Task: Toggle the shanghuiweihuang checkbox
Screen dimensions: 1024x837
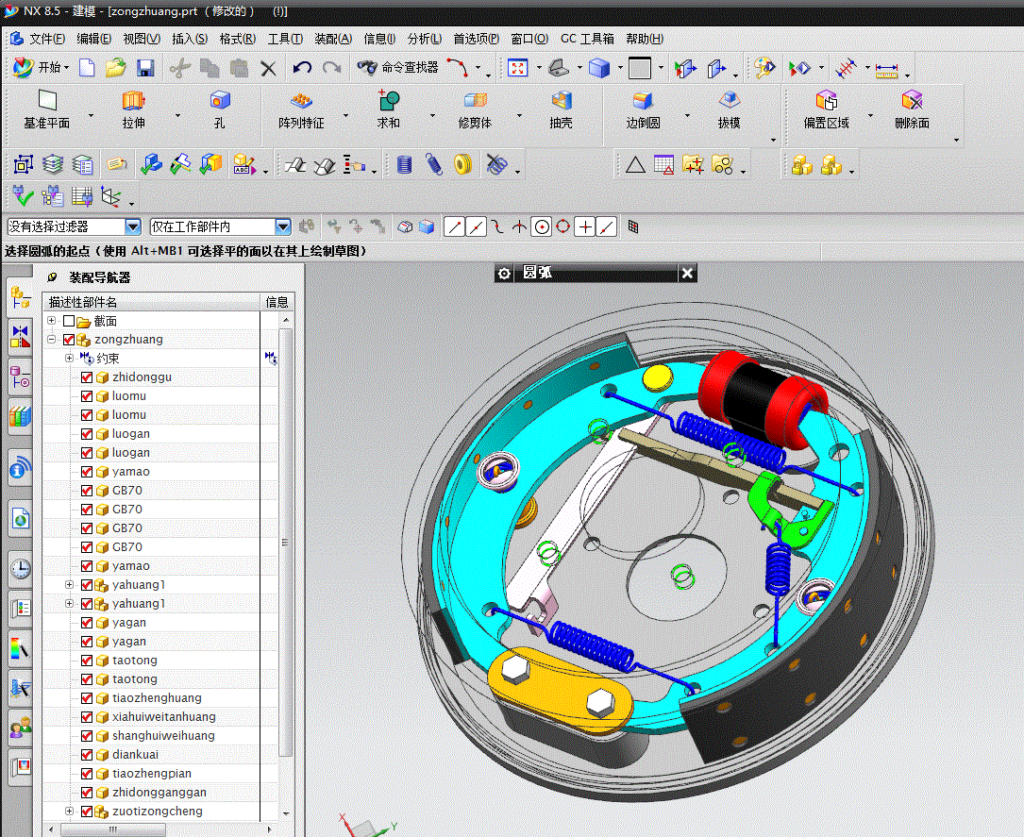Action: point(86,736)
